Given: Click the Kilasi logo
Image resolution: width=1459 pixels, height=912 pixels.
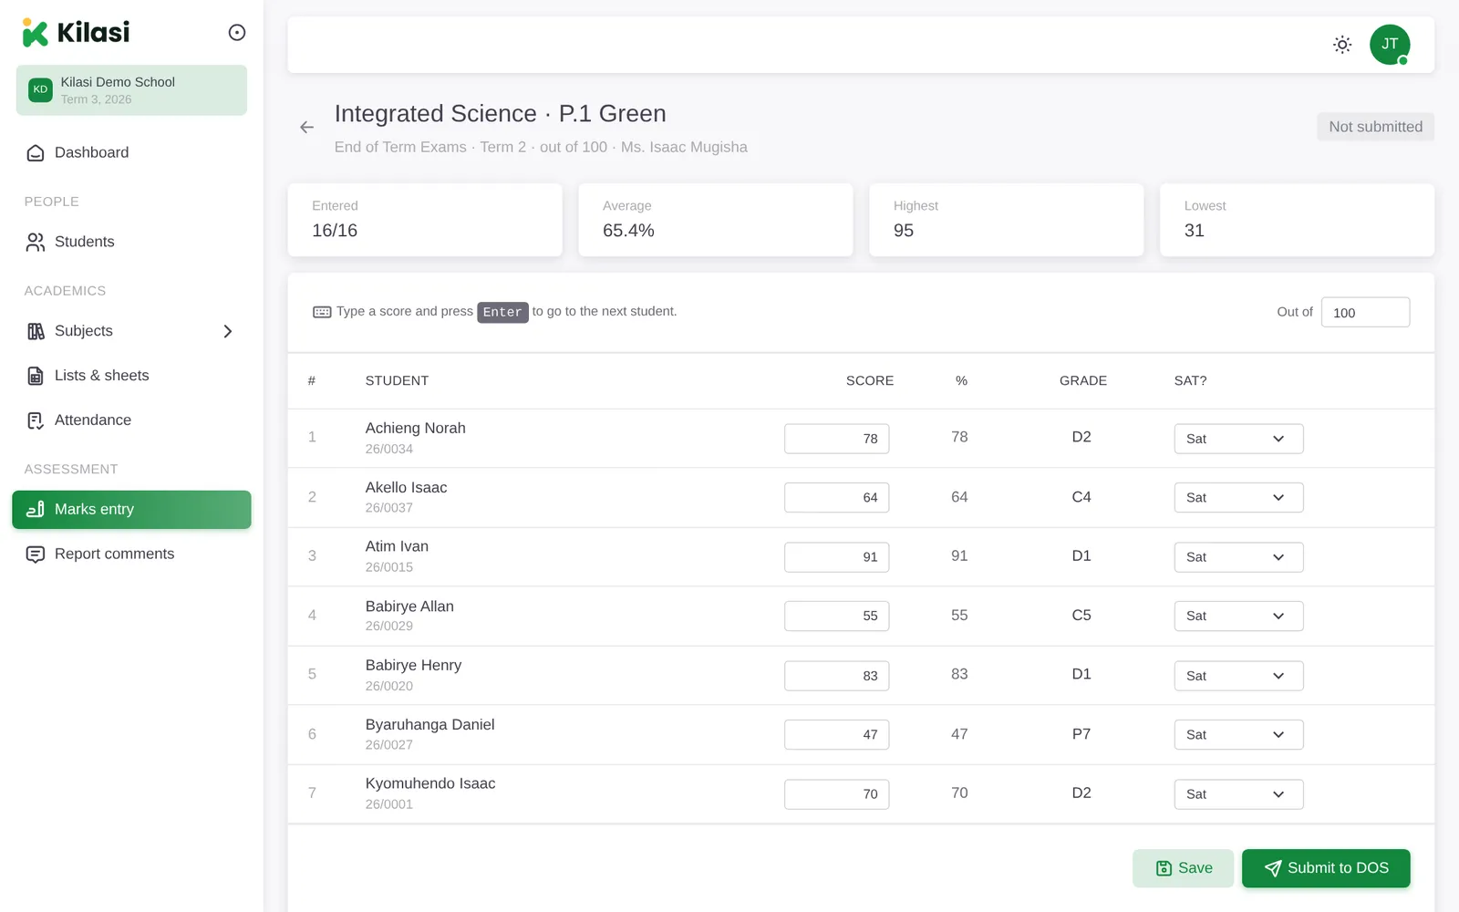Looking at the screenshot, I should tap(76, 33).
